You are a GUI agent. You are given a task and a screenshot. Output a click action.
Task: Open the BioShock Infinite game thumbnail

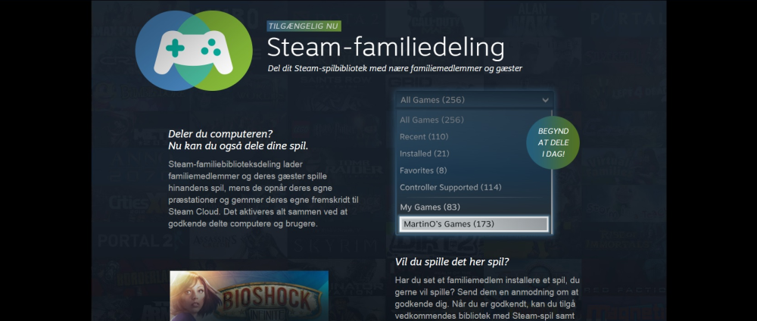pos(249,295)
